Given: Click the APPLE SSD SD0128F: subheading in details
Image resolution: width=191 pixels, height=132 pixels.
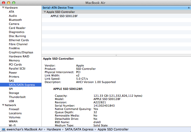Looking at the screenshot, I should tap(68, 89).
